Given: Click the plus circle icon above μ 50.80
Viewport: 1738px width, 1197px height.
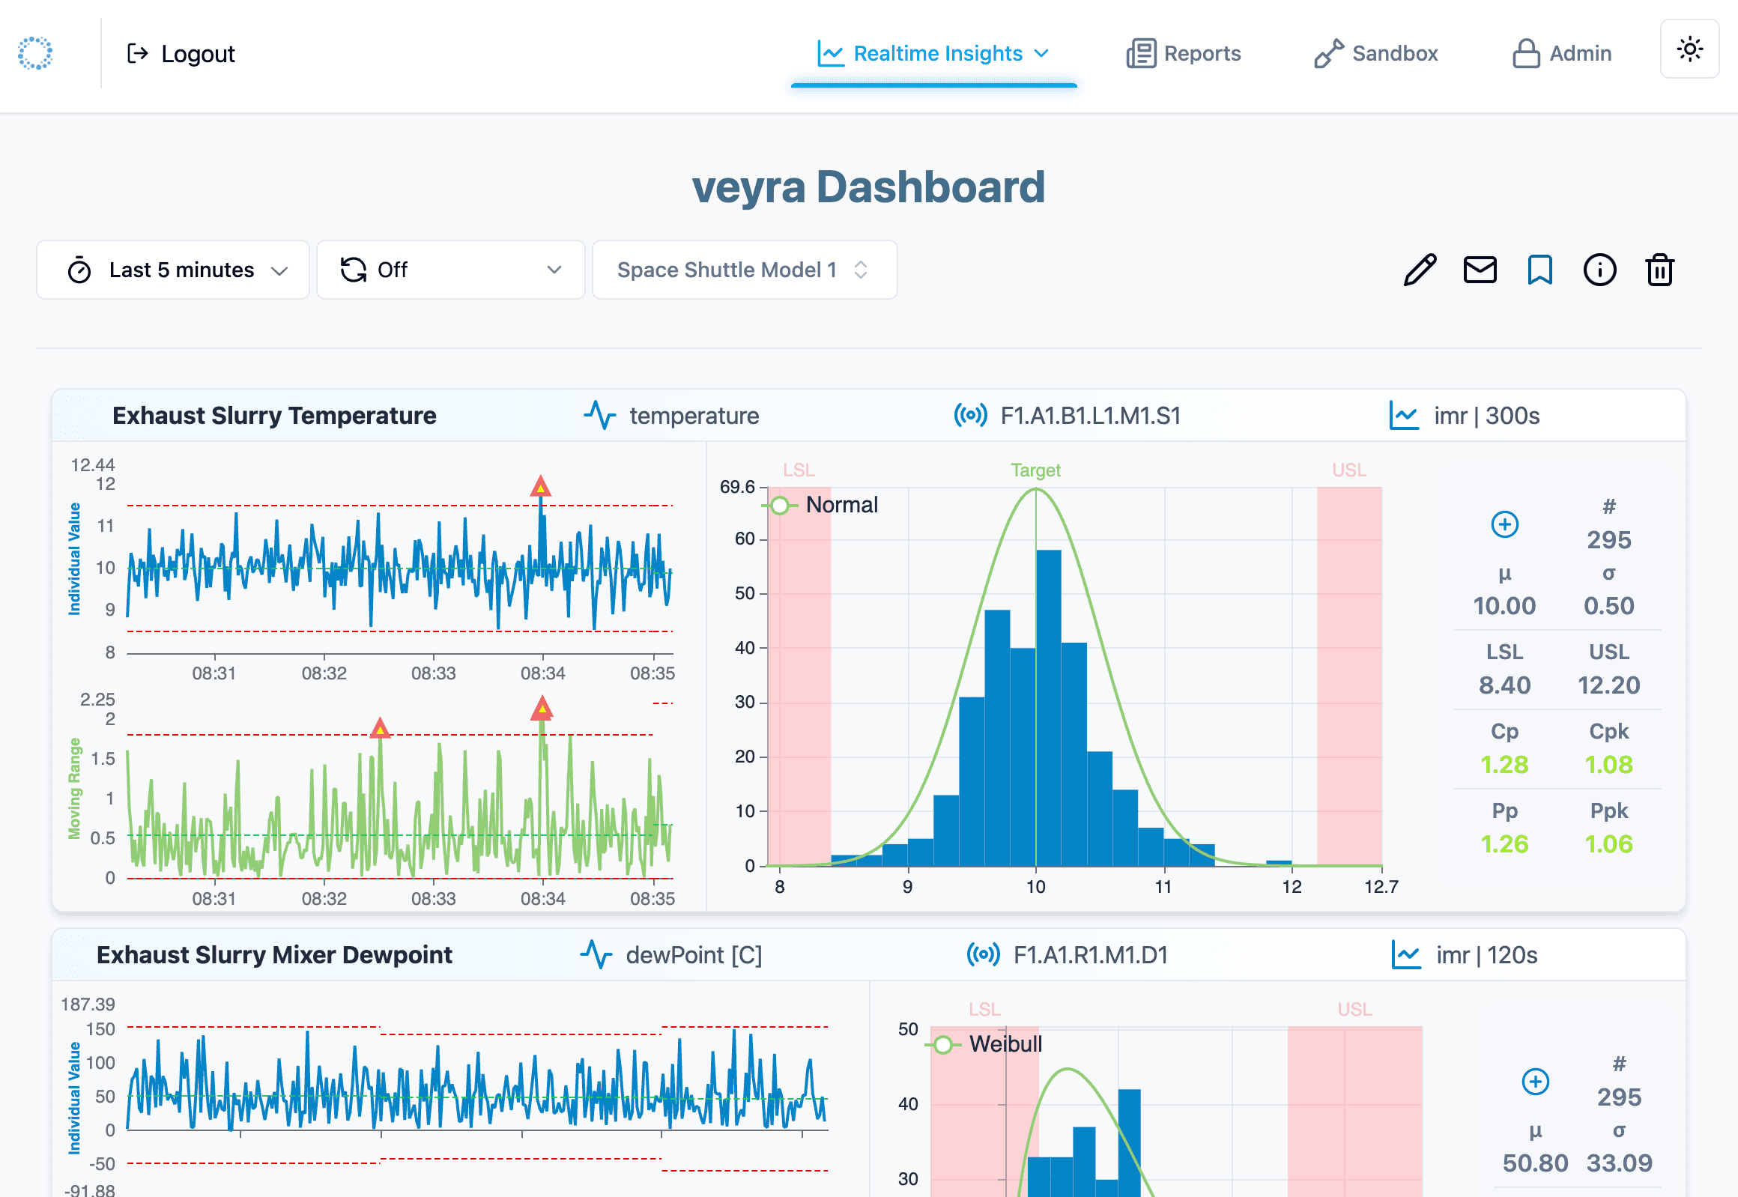Looking at the screenshot, I should 1536,1082.
